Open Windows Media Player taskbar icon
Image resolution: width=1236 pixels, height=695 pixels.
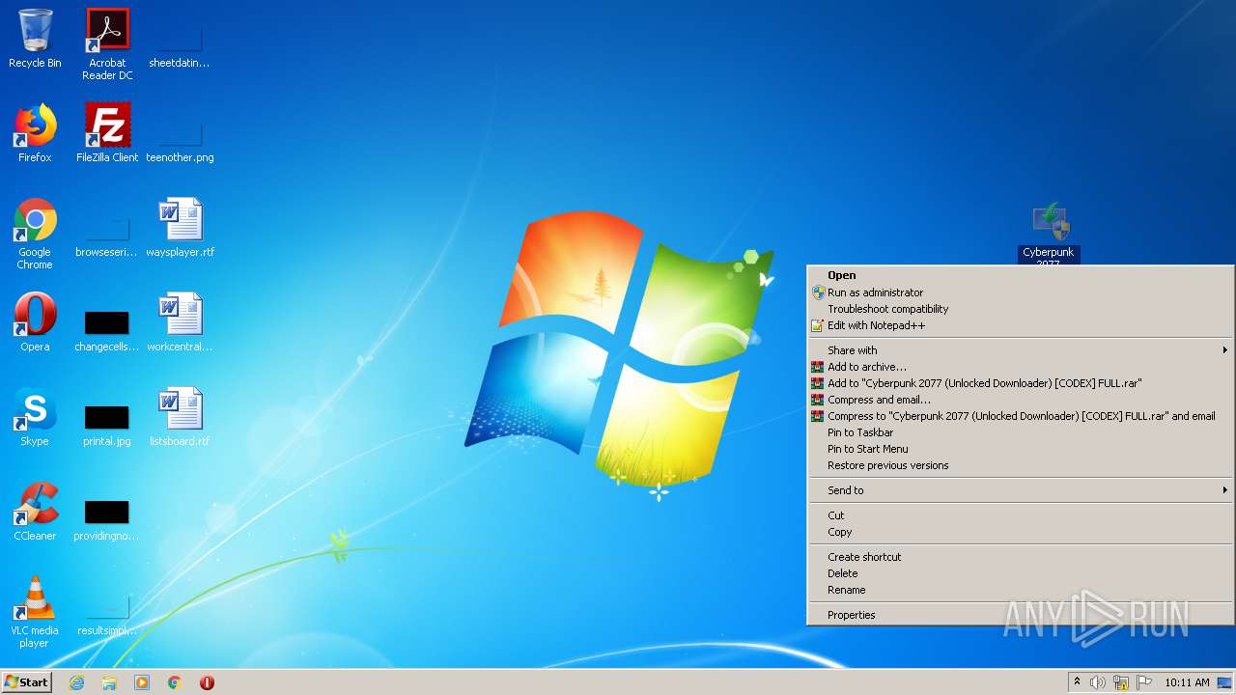point(142,682)
